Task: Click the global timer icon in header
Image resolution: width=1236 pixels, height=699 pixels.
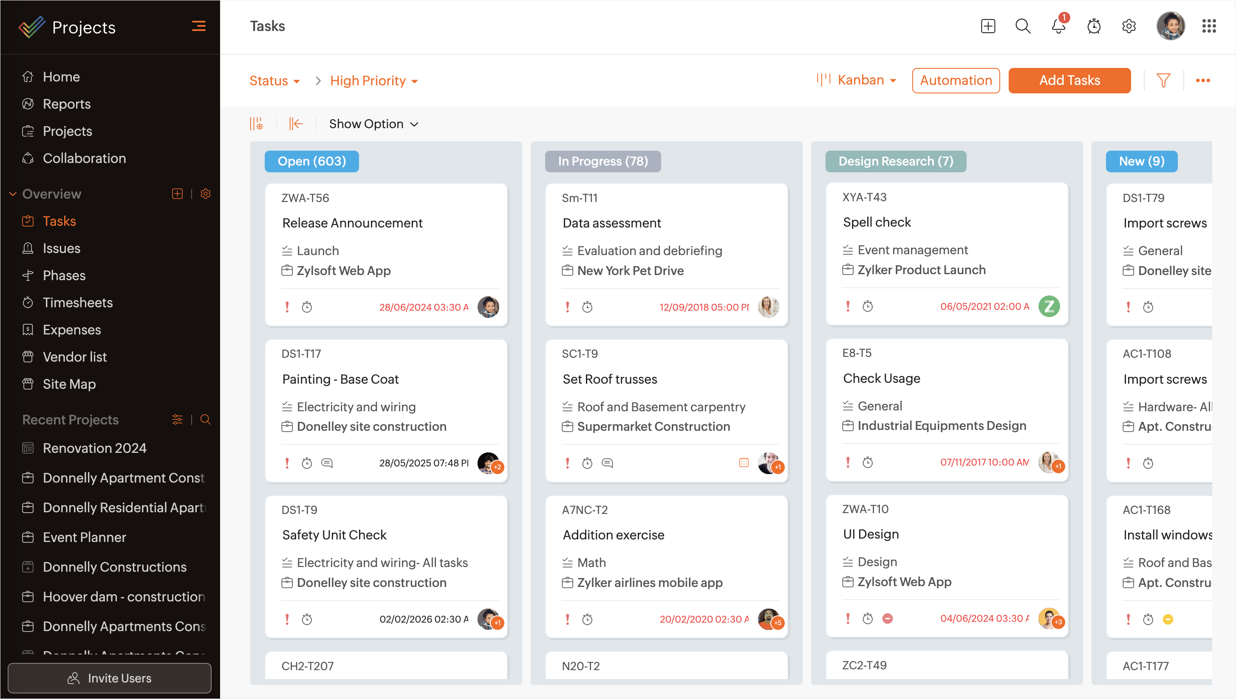Action: click(x=1094, y=26)
